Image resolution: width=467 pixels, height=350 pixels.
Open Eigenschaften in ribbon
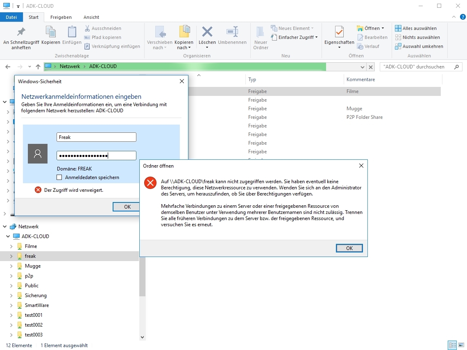339,38
